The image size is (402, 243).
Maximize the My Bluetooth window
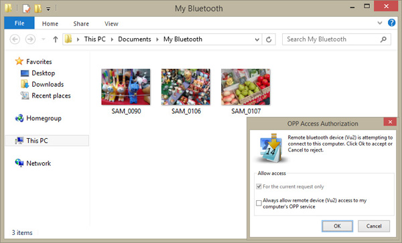367,6
